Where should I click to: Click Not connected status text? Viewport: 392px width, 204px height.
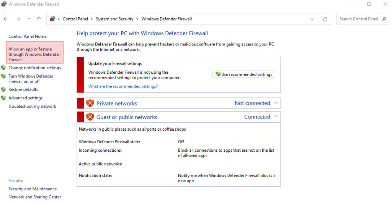click(253, 103)
